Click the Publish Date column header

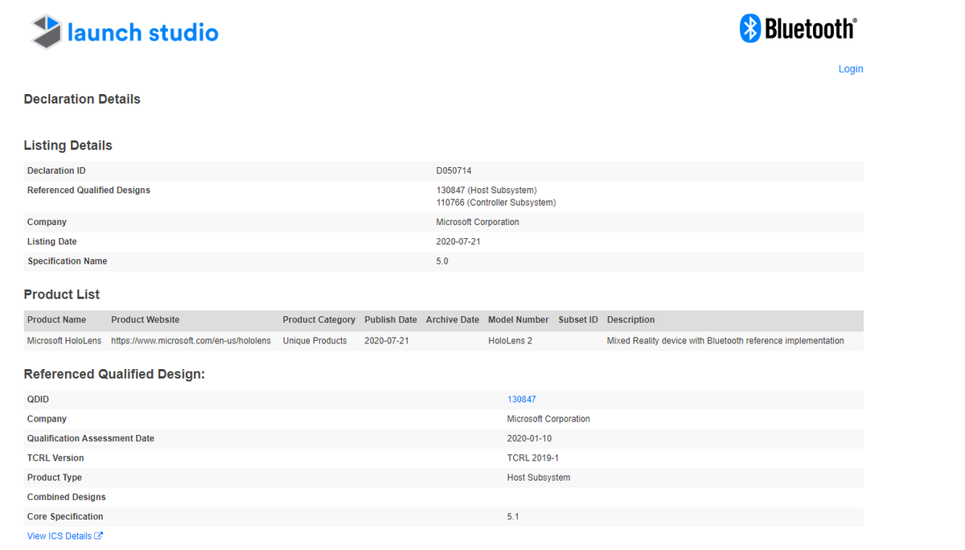tap(391, 320)
